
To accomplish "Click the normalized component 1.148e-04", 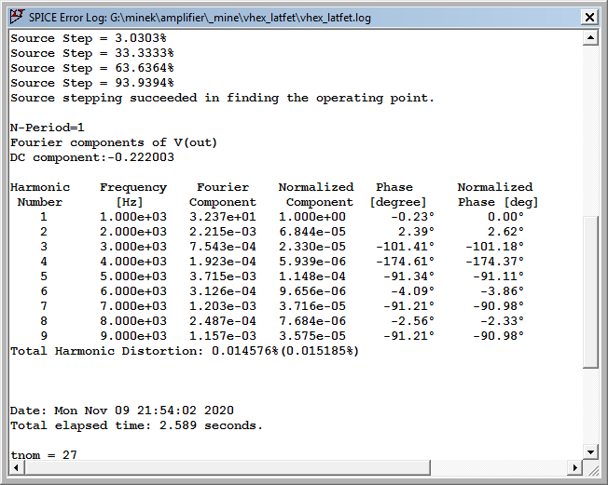I will tap(312, 276).
